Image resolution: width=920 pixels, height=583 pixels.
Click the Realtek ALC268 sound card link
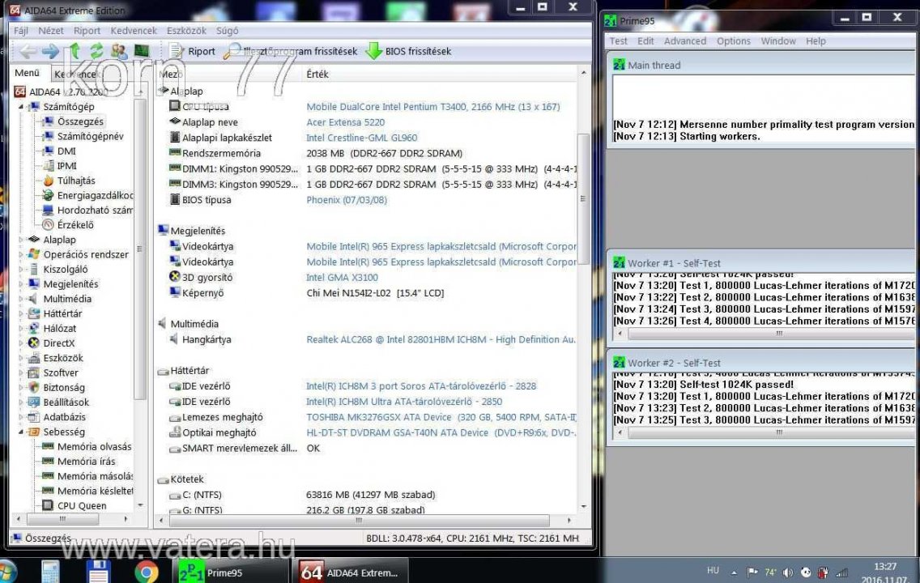coord(441,339)
